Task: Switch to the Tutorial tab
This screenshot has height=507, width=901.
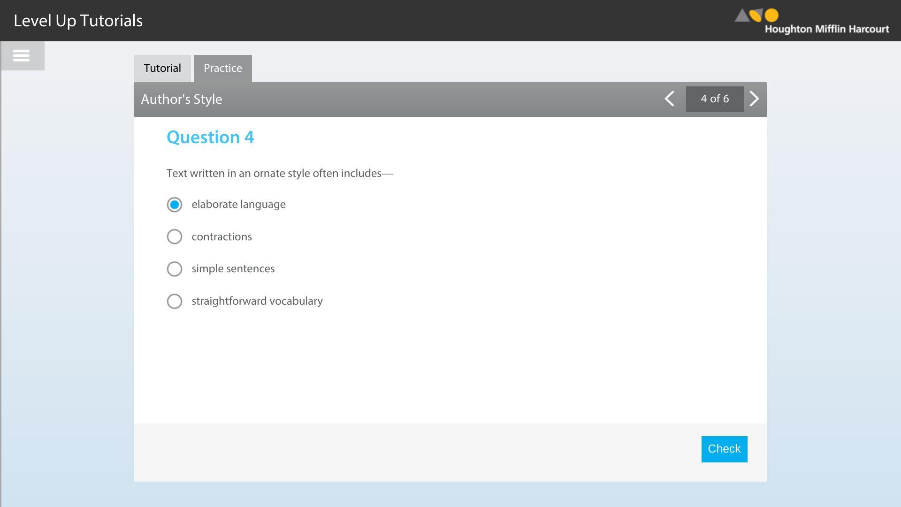Action: point(162,69)
